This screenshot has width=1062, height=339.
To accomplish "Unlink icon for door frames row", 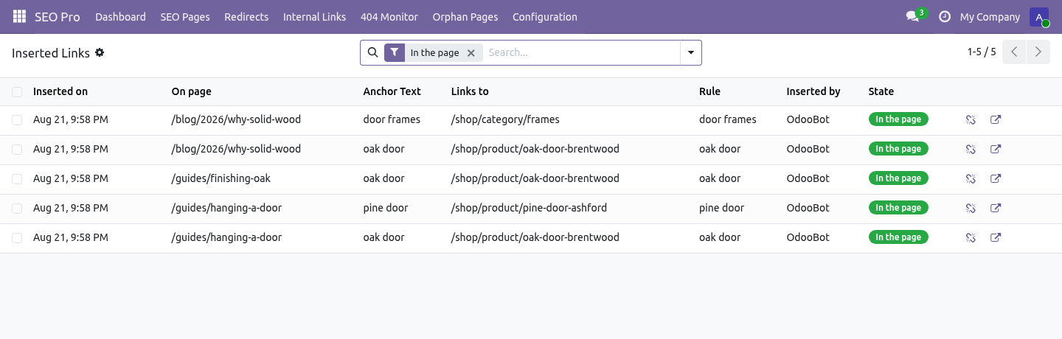I will click(971, 119).
